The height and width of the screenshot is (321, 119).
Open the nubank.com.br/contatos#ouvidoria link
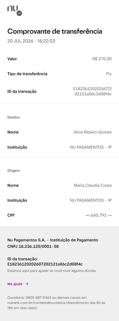[x=36, y=303]
